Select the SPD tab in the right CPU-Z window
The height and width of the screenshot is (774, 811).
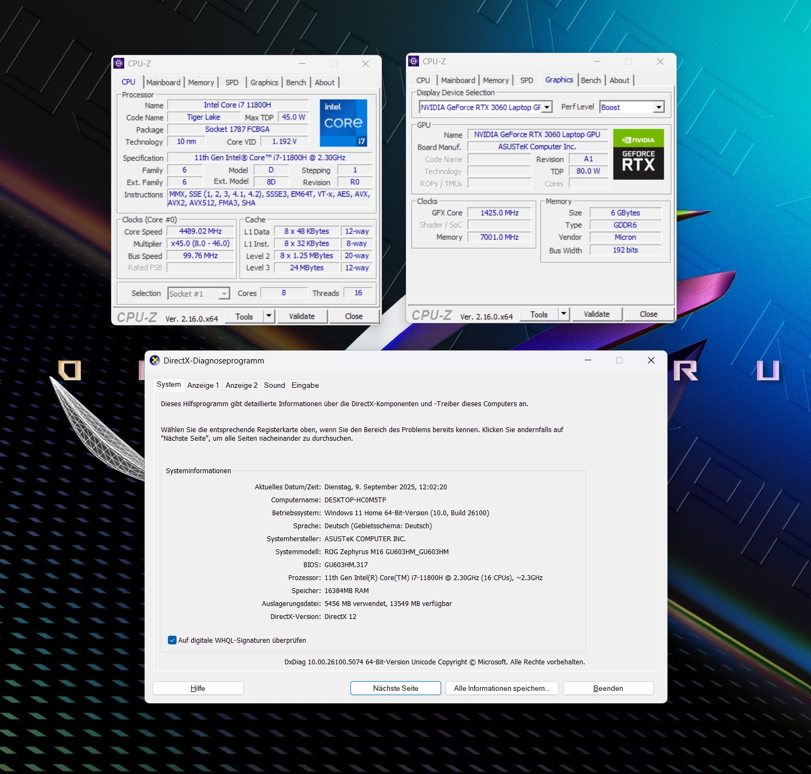click(526, 80)
